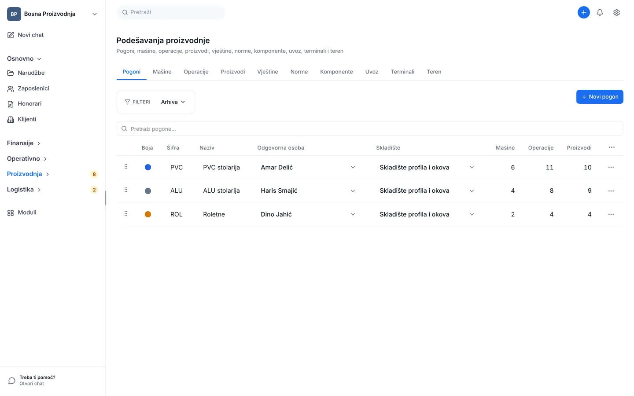
Task: Open row actions menu for ALU stolarija
Action: tap(611, 191)
